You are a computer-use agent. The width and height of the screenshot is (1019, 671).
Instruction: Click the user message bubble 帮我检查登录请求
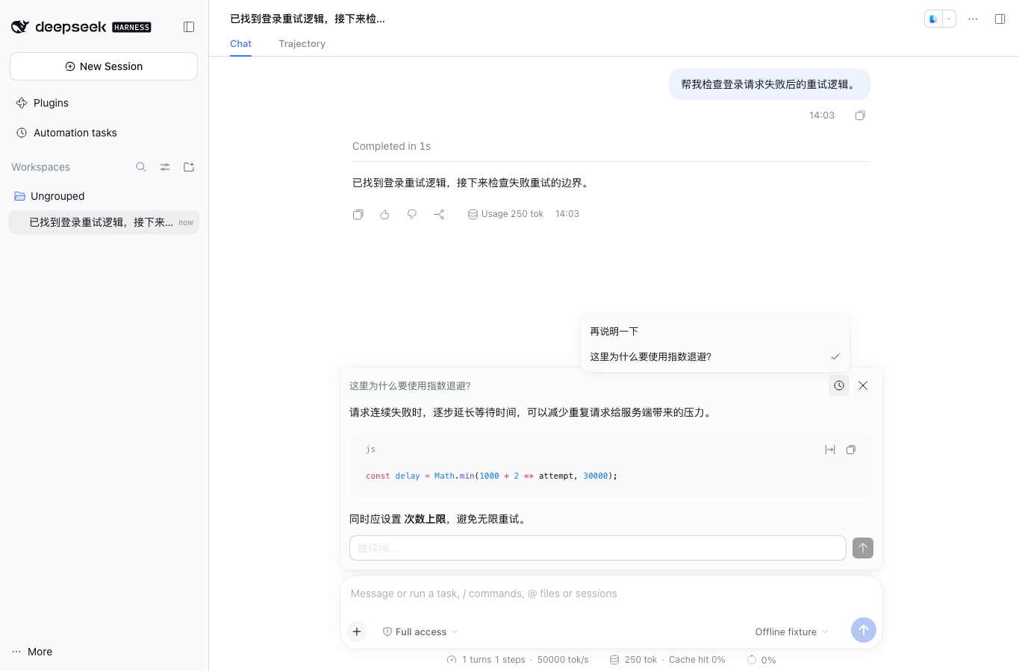tap(769, 84)
